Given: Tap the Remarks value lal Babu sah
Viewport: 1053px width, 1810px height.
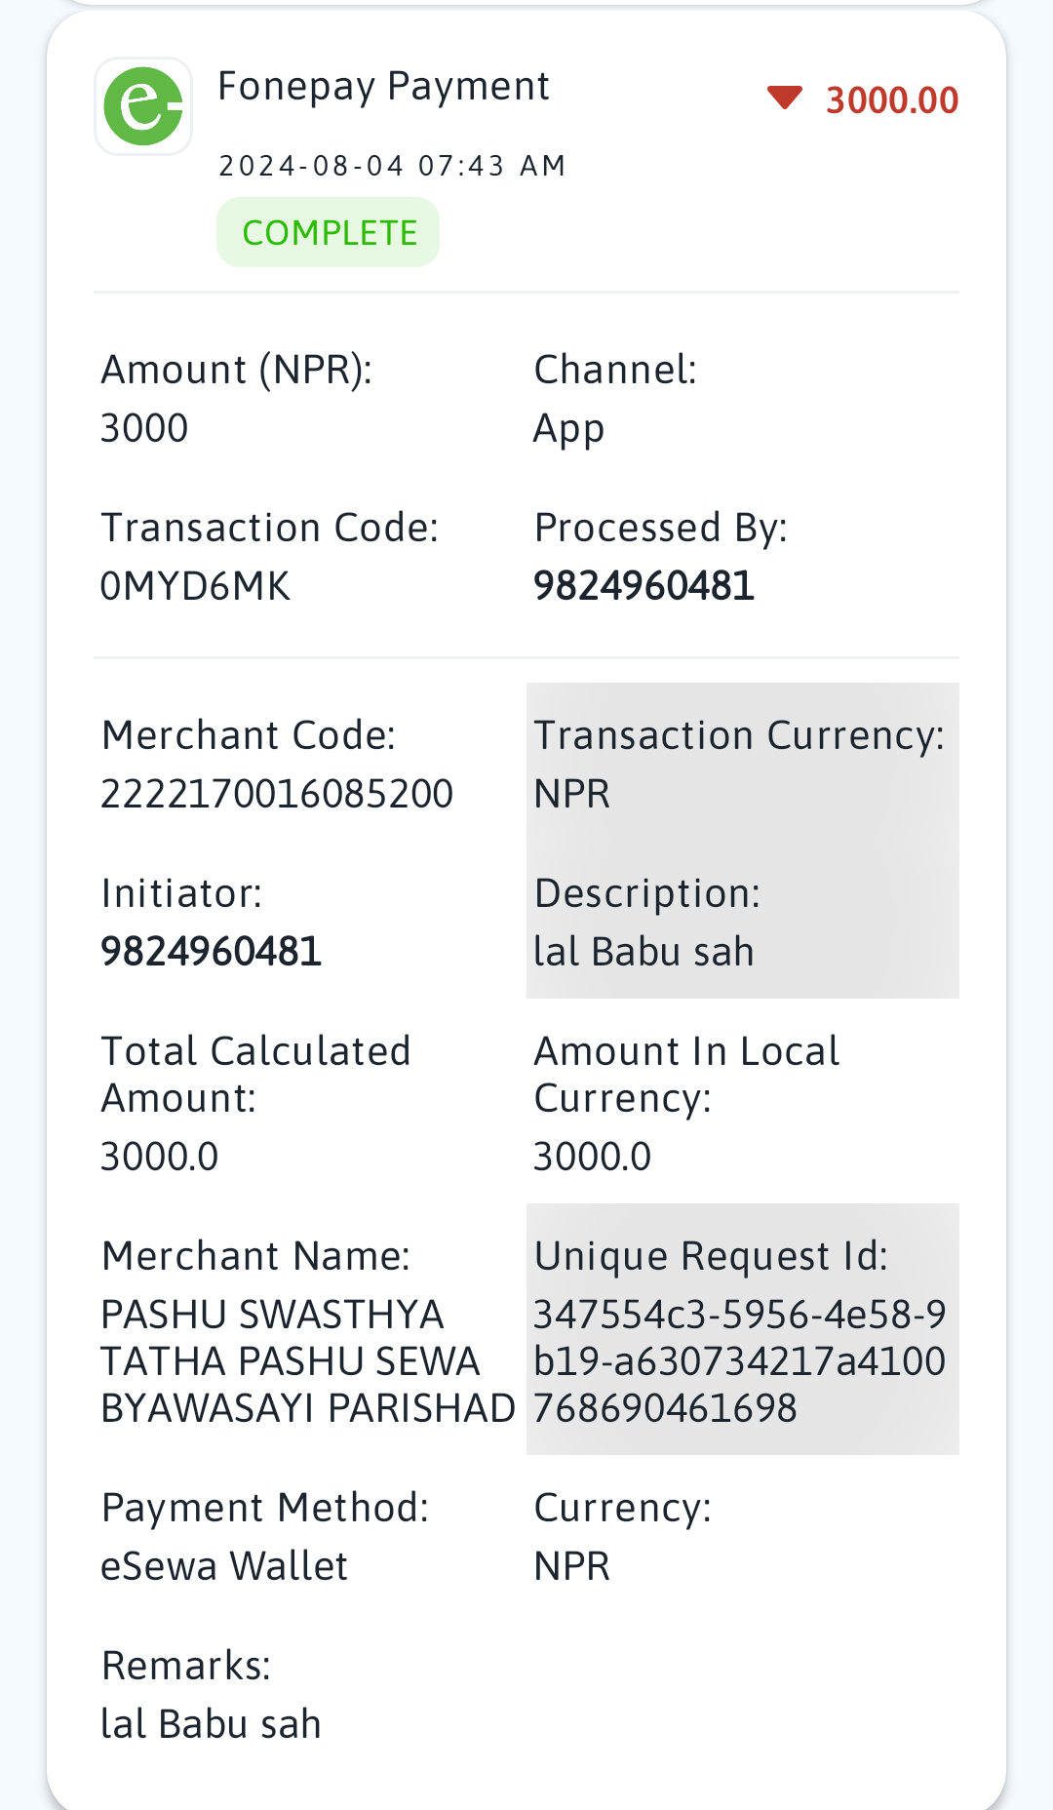Looking at the screenshot, I should click(212, 1724).
